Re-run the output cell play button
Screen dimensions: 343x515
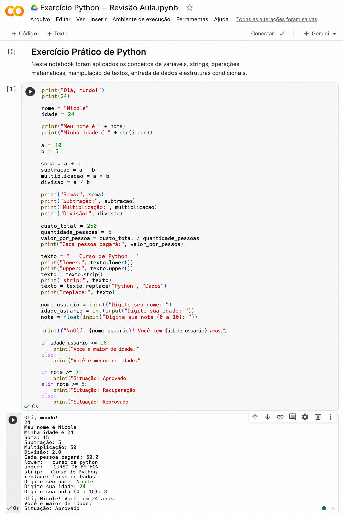click(x=13, y=420)
